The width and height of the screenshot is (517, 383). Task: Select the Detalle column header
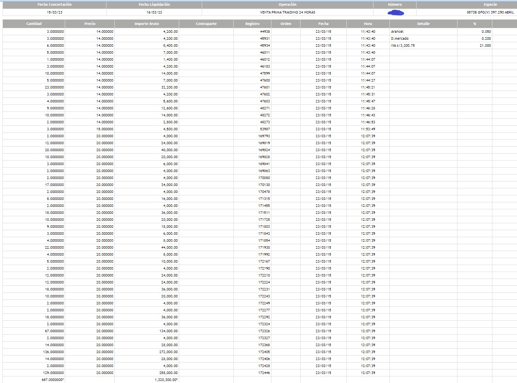[x=423, y=24]
